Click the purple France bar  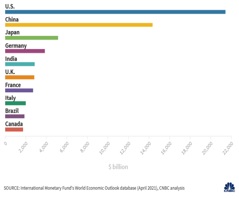19,90
